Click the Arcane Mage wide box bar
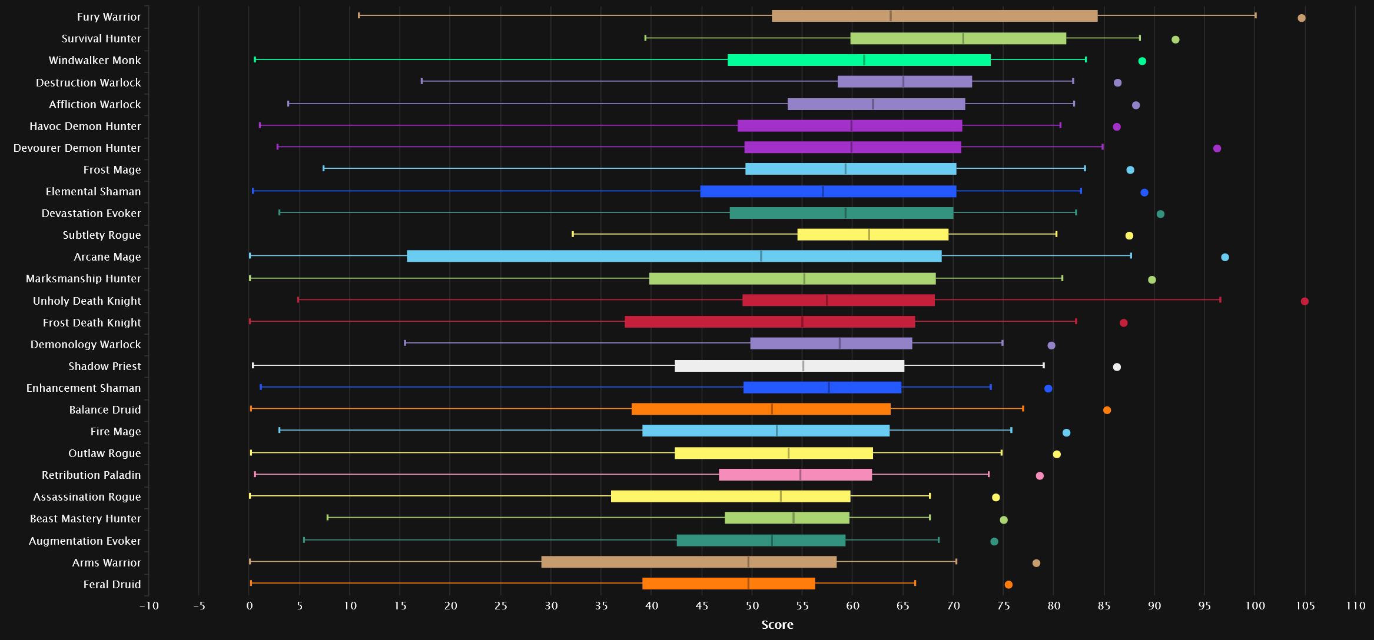This screenshot has height=640, width=1374. [x=674, y=256]
